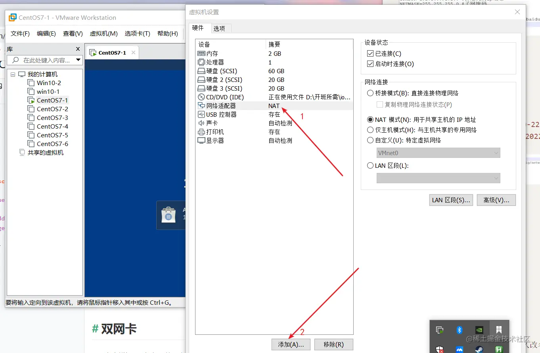Click the 摘要 column header
This screenshot has height=353, width=540.
coord(309,44)
